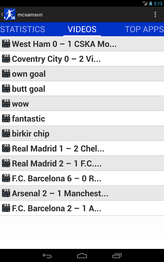The image size is (164, 262).
Task: Open the three-dot overflow menu
Action: click(x=155, y=14)
